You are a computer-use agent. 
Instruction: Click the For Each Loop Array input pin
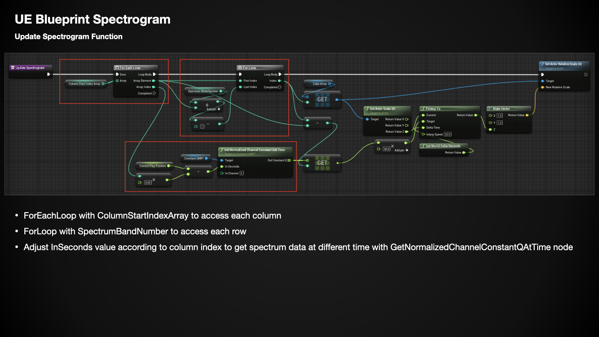[x=117, y=81]
